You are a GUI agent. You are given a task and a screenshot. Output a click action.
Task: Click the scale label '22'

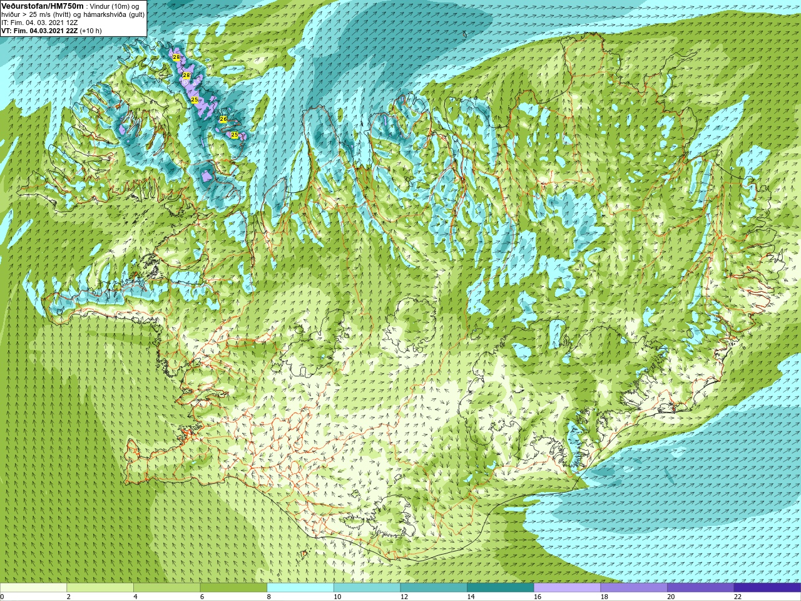click(738, 597)
